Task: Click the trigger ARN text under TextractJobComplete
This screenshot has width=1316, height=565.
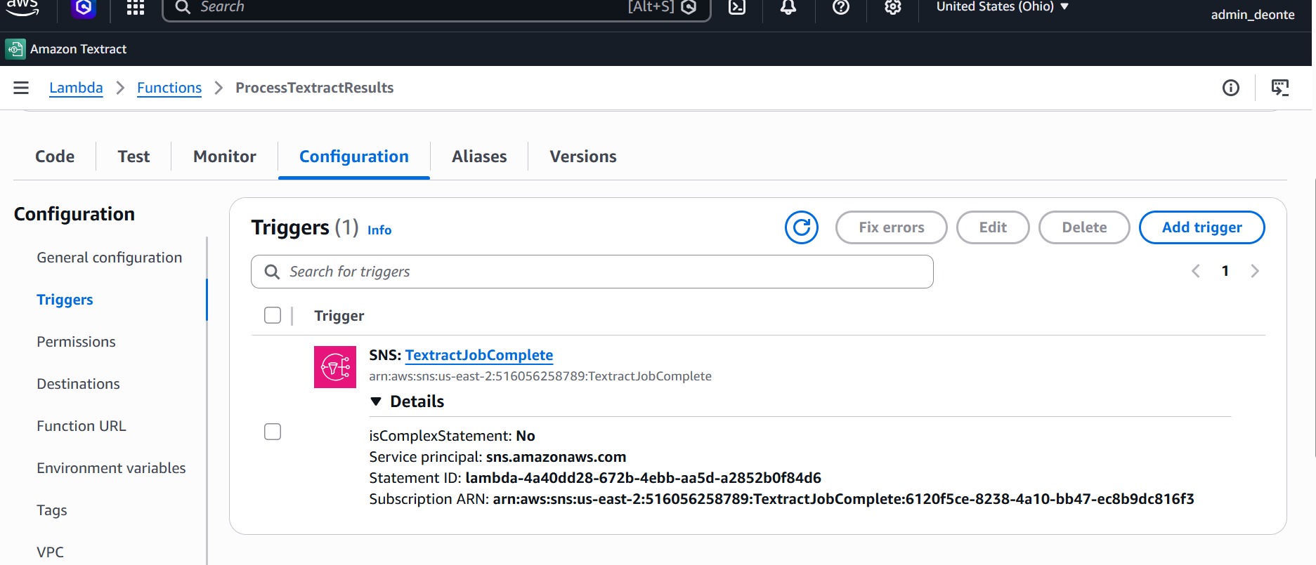Action: 540,376
